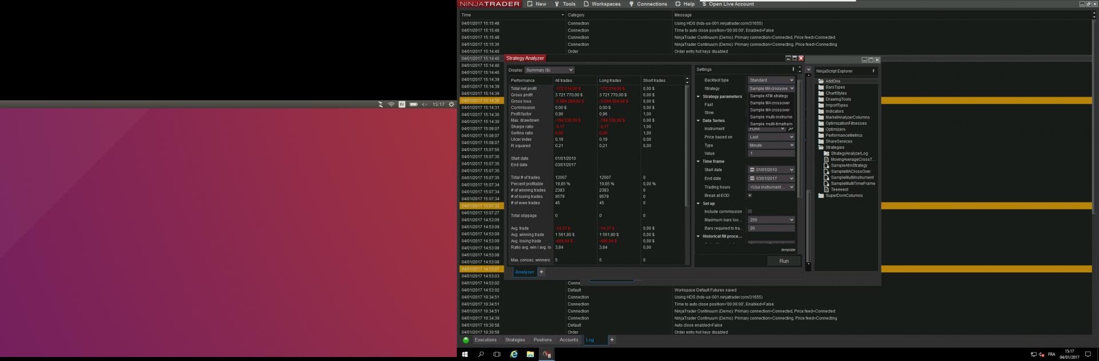Open the New menu
This screenshot has height=361, width=1099.
coord(537,4)
